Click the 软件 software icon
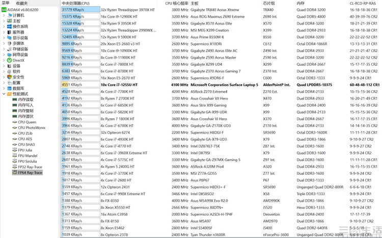The width and height of the screenshot is (382, 238). [10, 71]
